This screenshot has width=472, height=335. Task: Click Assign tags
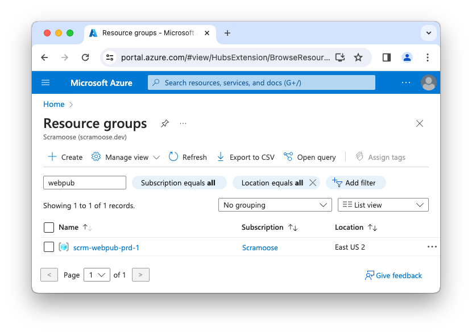tap(381, 157)
